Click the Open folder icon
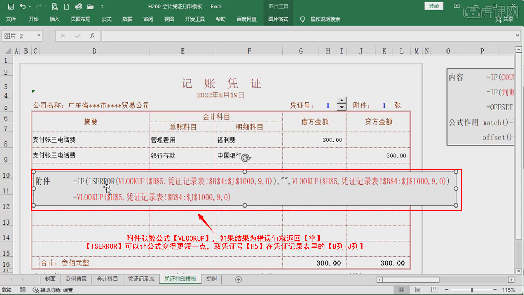 90,6
